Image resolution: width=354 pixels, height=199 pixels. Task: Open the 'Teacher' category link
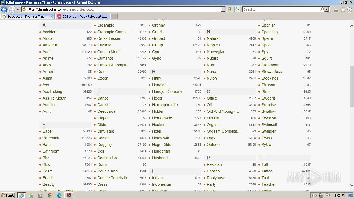[x=269, y=184]
